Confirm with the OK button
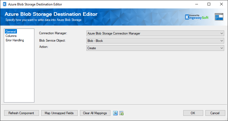 [193, 113]
